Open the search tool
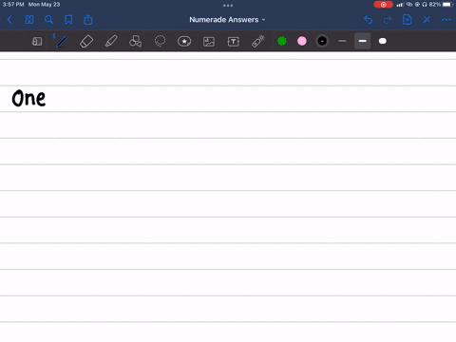Screen dimensions: 456x342 [x=48, y=20]
